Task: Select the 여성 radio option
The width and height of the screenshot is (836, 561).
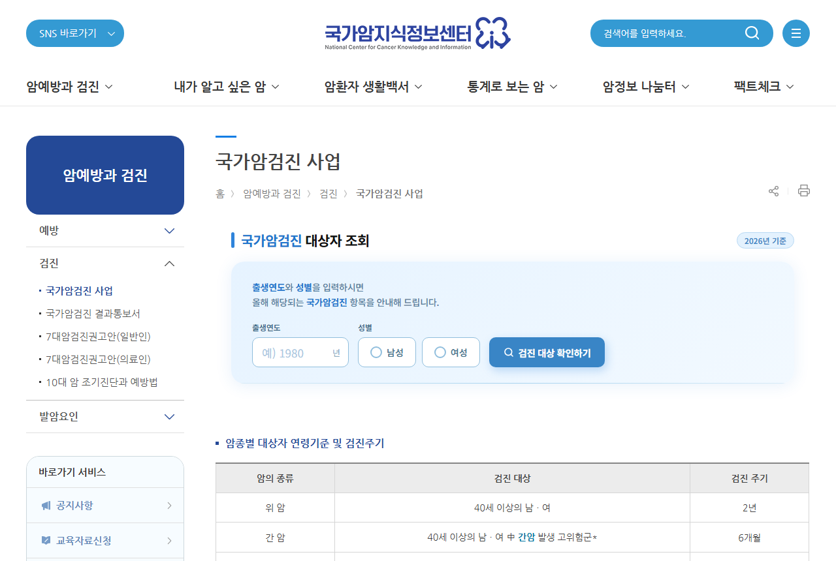Action: (x=451, y=352)
